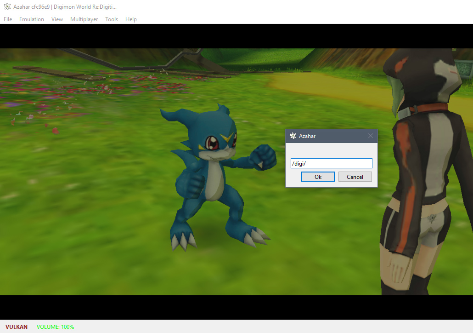Open the Multiplayer menu

pyautogui.click(x=84, y=19)
